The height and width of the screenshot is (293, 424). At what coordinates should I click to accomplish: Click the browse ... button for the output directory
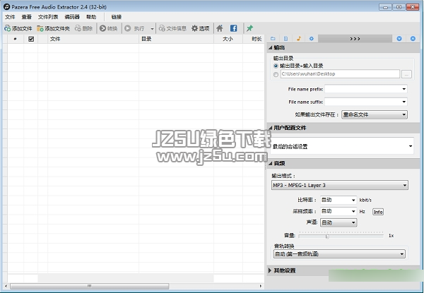pos(407,74)
